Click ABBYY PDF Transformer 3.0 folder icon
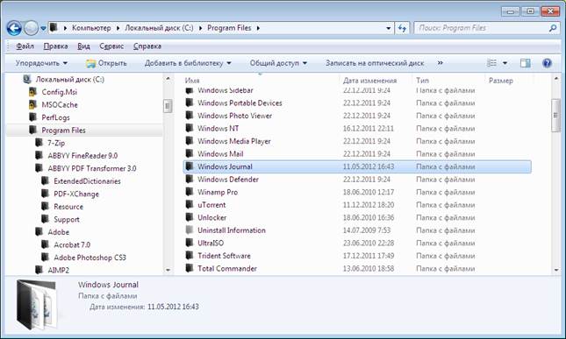566x339 pixels. tap(39, 168)
